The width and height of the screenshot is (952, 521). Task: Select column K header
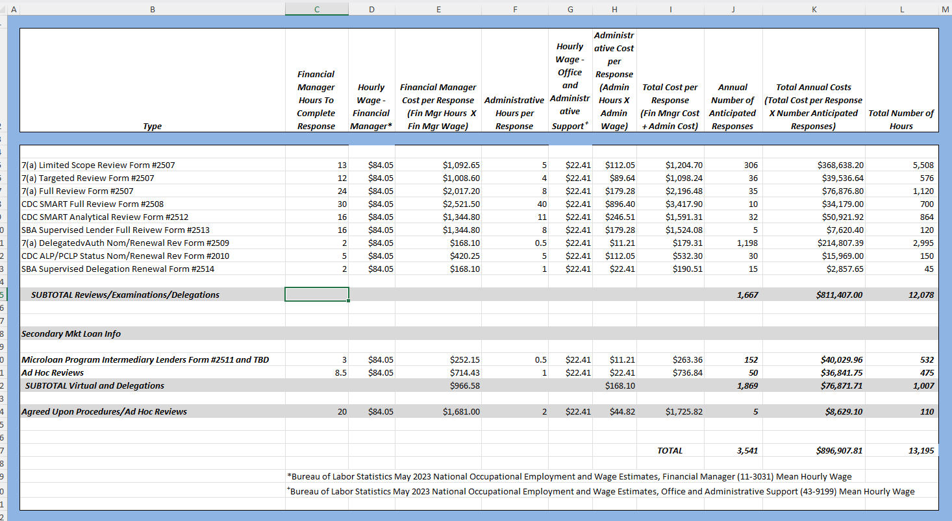coord(813,8)
